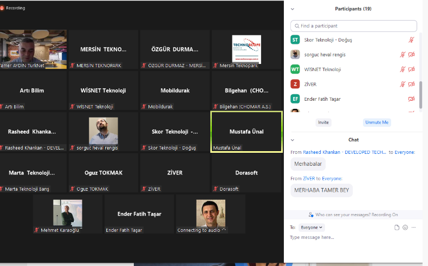Click the muted mic icon on MERSİN TEKNOPARK tile
428x266 pixels.
(73, 66)
